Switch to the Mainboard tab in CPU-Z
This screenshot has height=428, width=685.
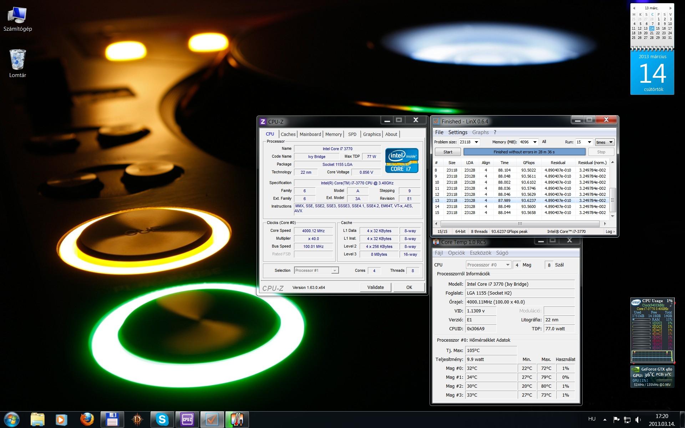coord(310,134)
